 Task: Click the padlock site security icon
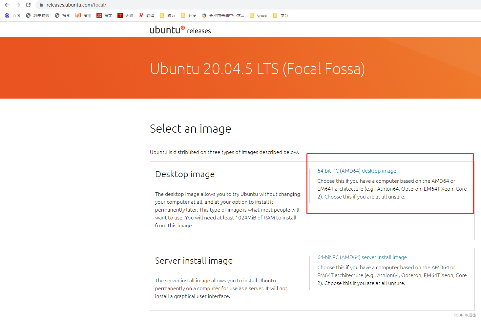pos(41,5)
